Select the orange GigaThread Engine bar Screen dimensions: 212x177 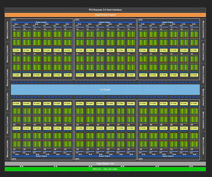(x=105, y=15)
